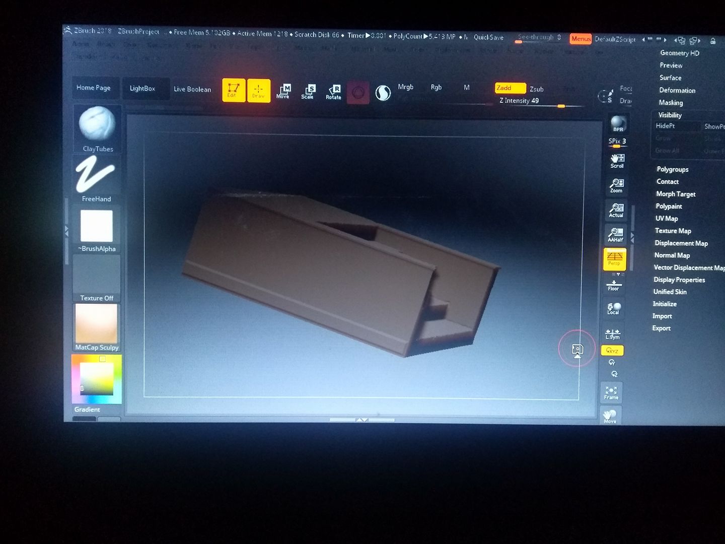Image resolution: width=725 pixels, height=544 pixels.
Task: Open the Texture Off selector
Action: click(97, 279)
